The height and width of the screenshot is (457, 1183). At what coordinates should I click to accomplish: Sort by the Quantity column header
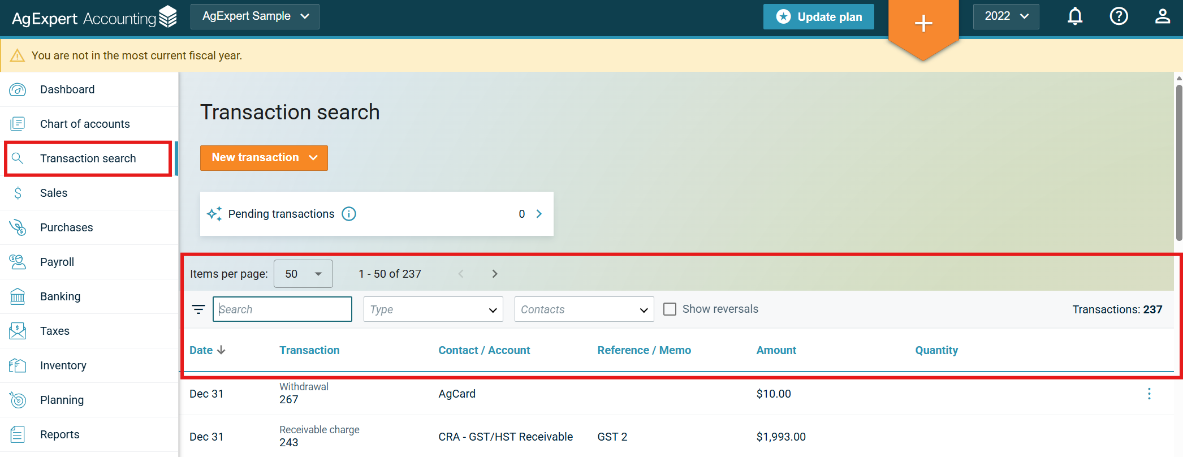click(936, 350)
